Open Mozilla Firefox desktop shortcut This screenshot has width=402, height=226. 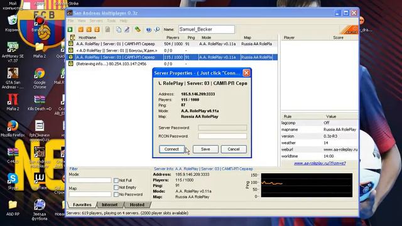click(x=13, y=129)
